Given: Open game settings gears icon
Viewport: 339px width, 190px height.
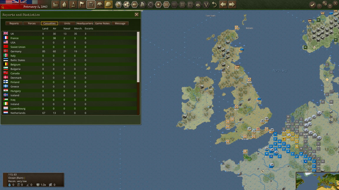Looking at the screenshot, I should 325,3.
